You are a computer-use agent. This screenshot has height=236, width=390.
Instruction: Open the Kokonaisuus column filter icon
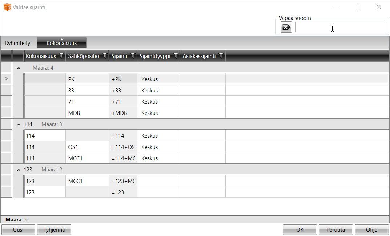coord(61,56)
